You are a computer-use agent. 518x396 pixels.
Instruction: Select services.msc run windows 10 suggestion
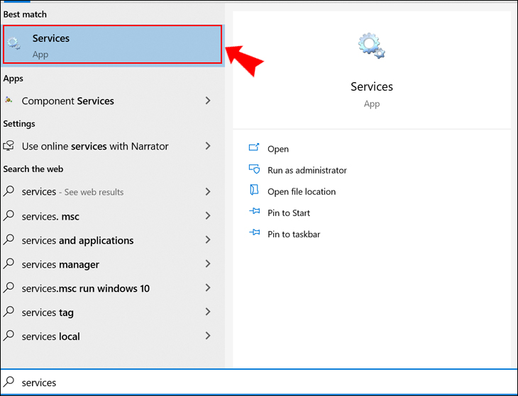click(85, 288)
